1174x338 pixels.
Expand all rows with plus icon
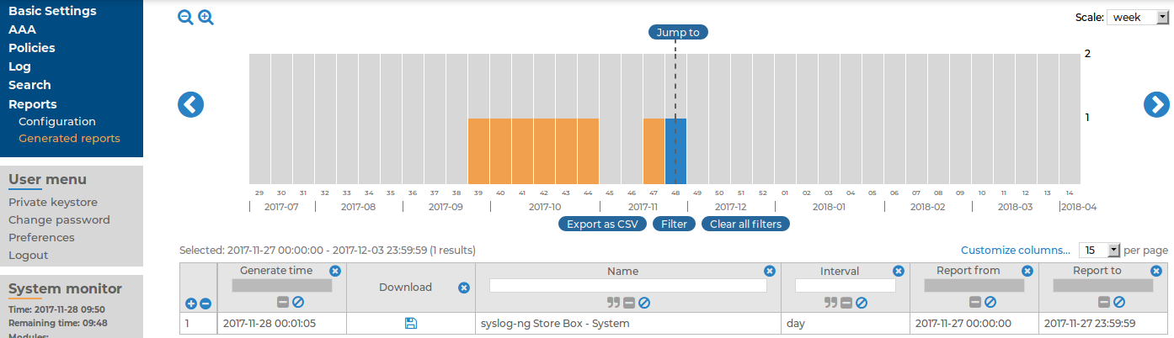(191, 304)
